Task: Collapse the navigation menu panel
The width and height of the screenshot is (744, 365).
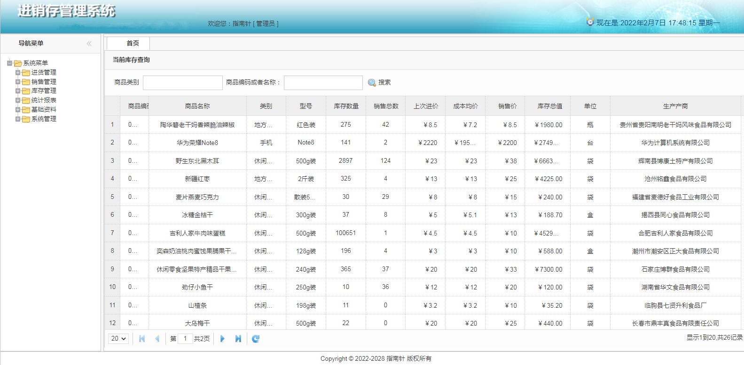Action: (x=89, y=44)
